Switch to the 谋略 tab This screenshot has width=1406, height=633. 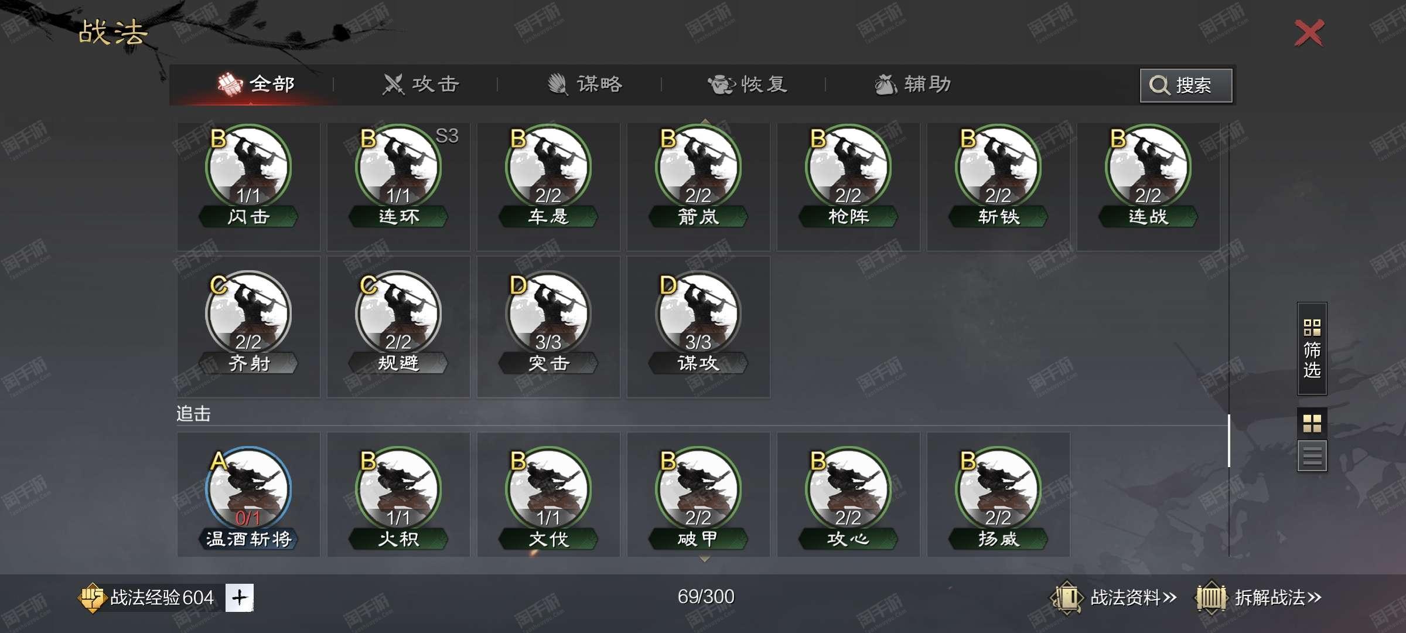click(585, 84)
